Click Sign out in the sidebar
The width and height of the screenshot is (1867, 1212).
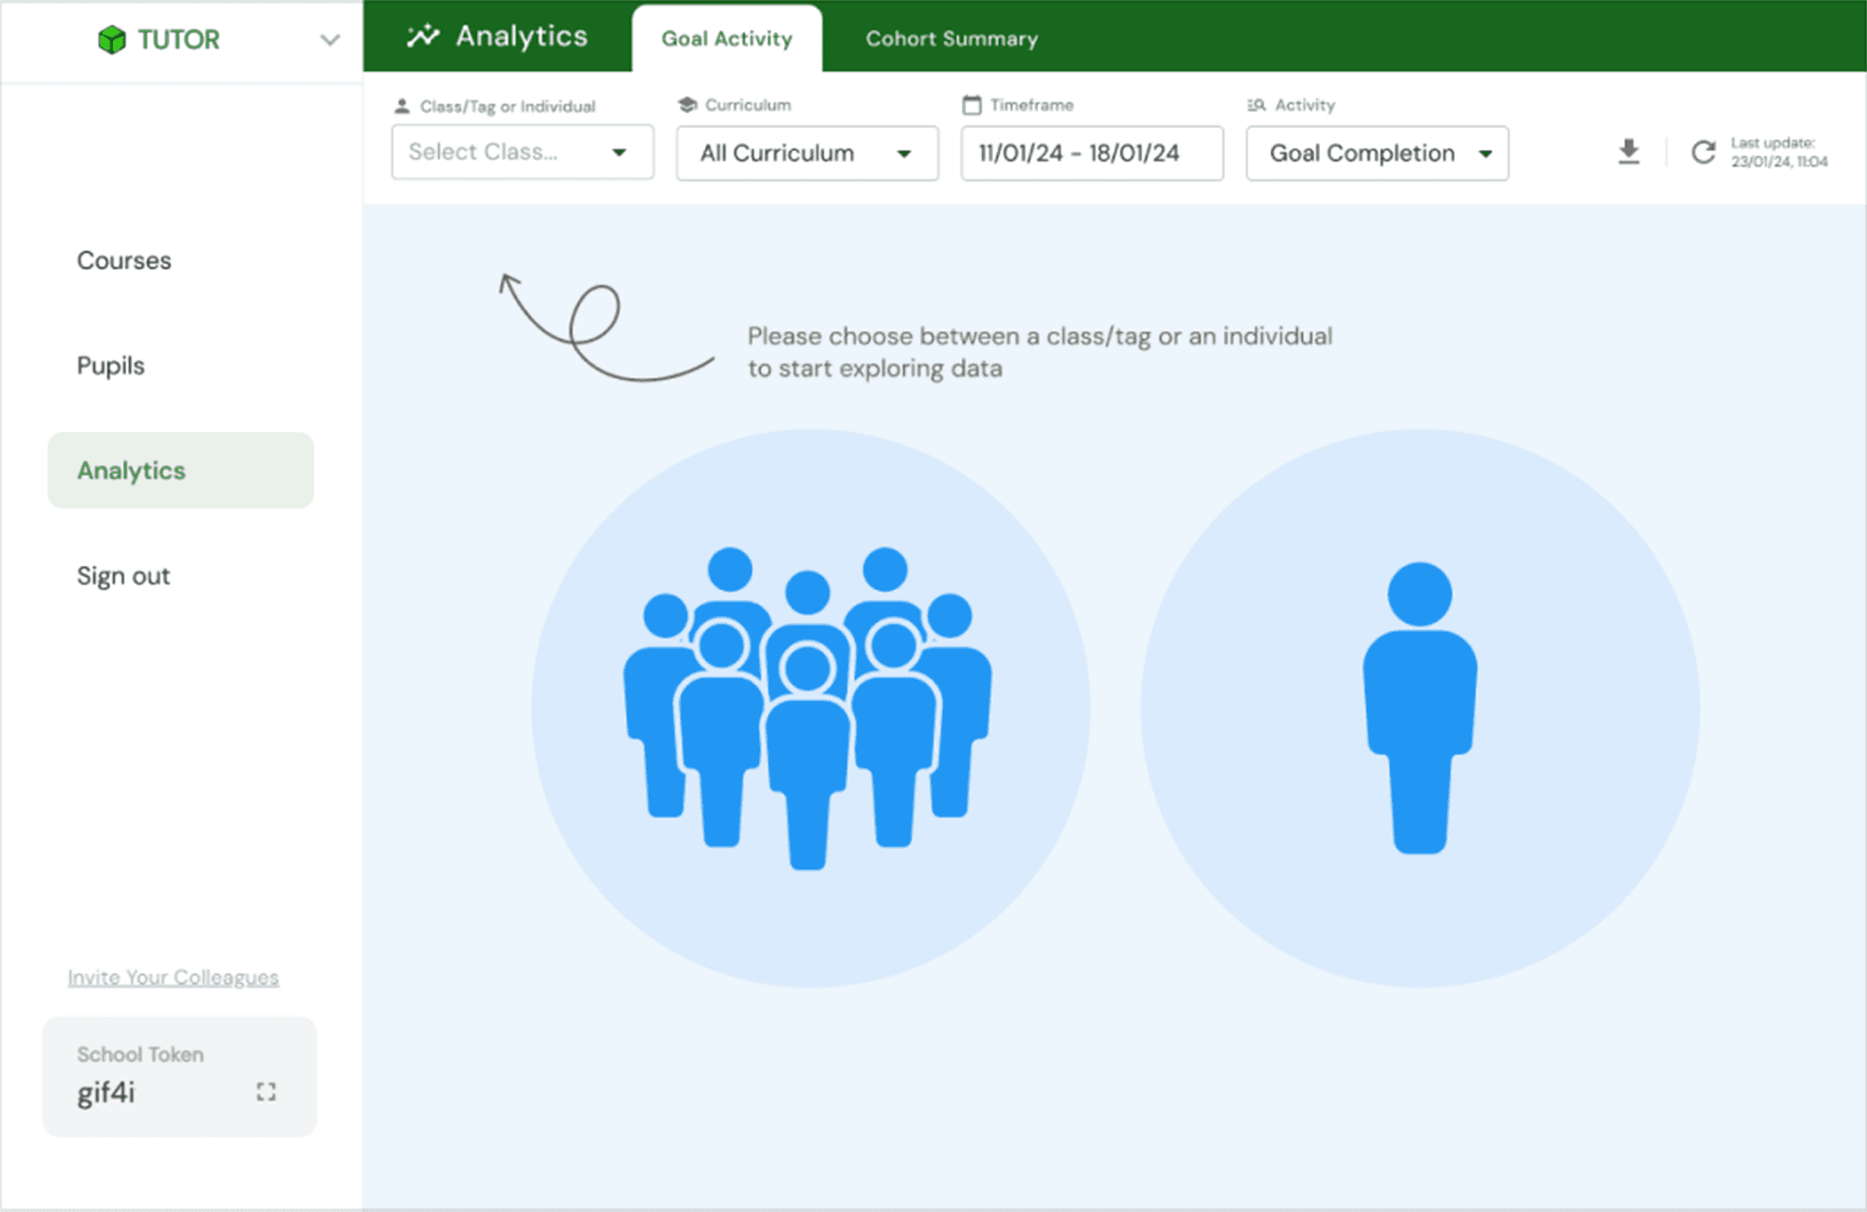[123, 576]
